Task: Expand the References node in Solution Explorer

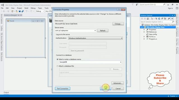Action: [x=144, y=32]
